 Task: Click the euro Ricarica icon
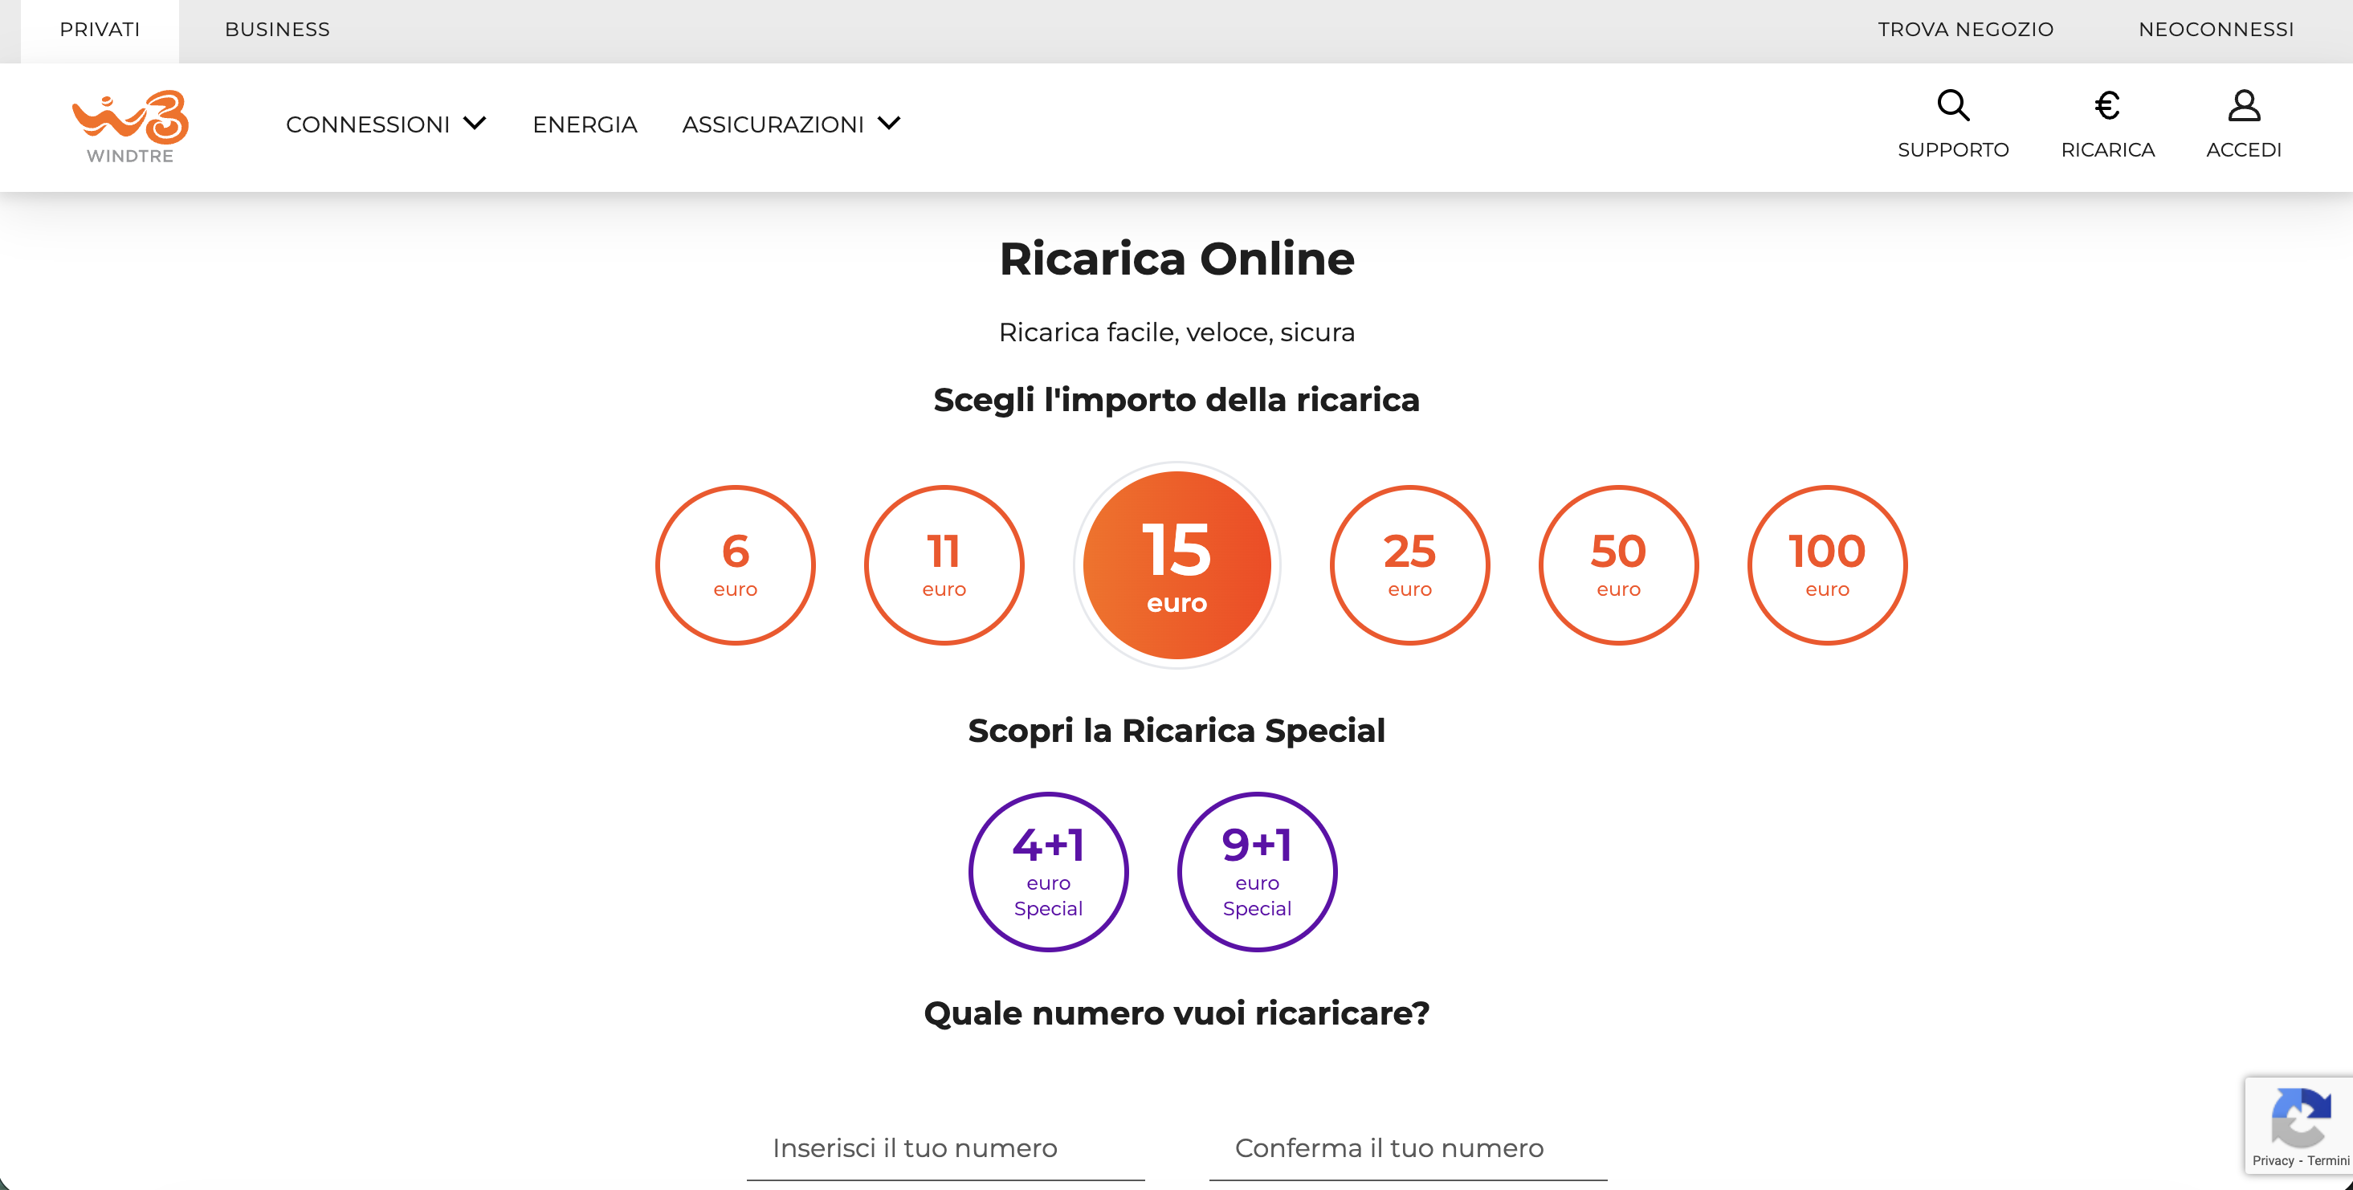tap(2106, 107)
